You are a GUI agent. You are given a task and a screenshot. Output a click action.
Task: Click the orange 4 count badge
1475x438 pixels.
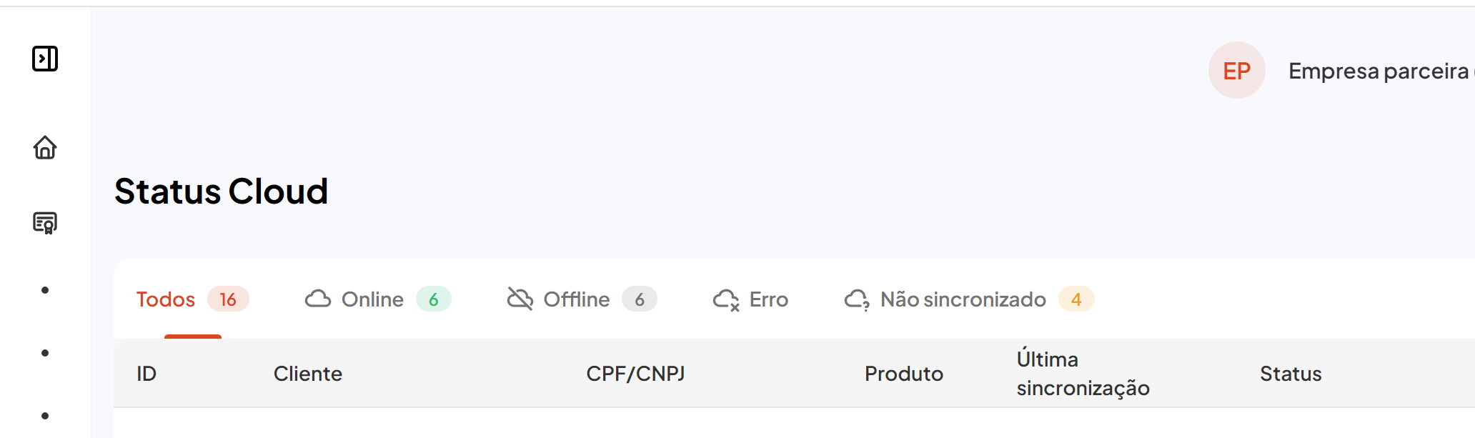pos(1076,299)
